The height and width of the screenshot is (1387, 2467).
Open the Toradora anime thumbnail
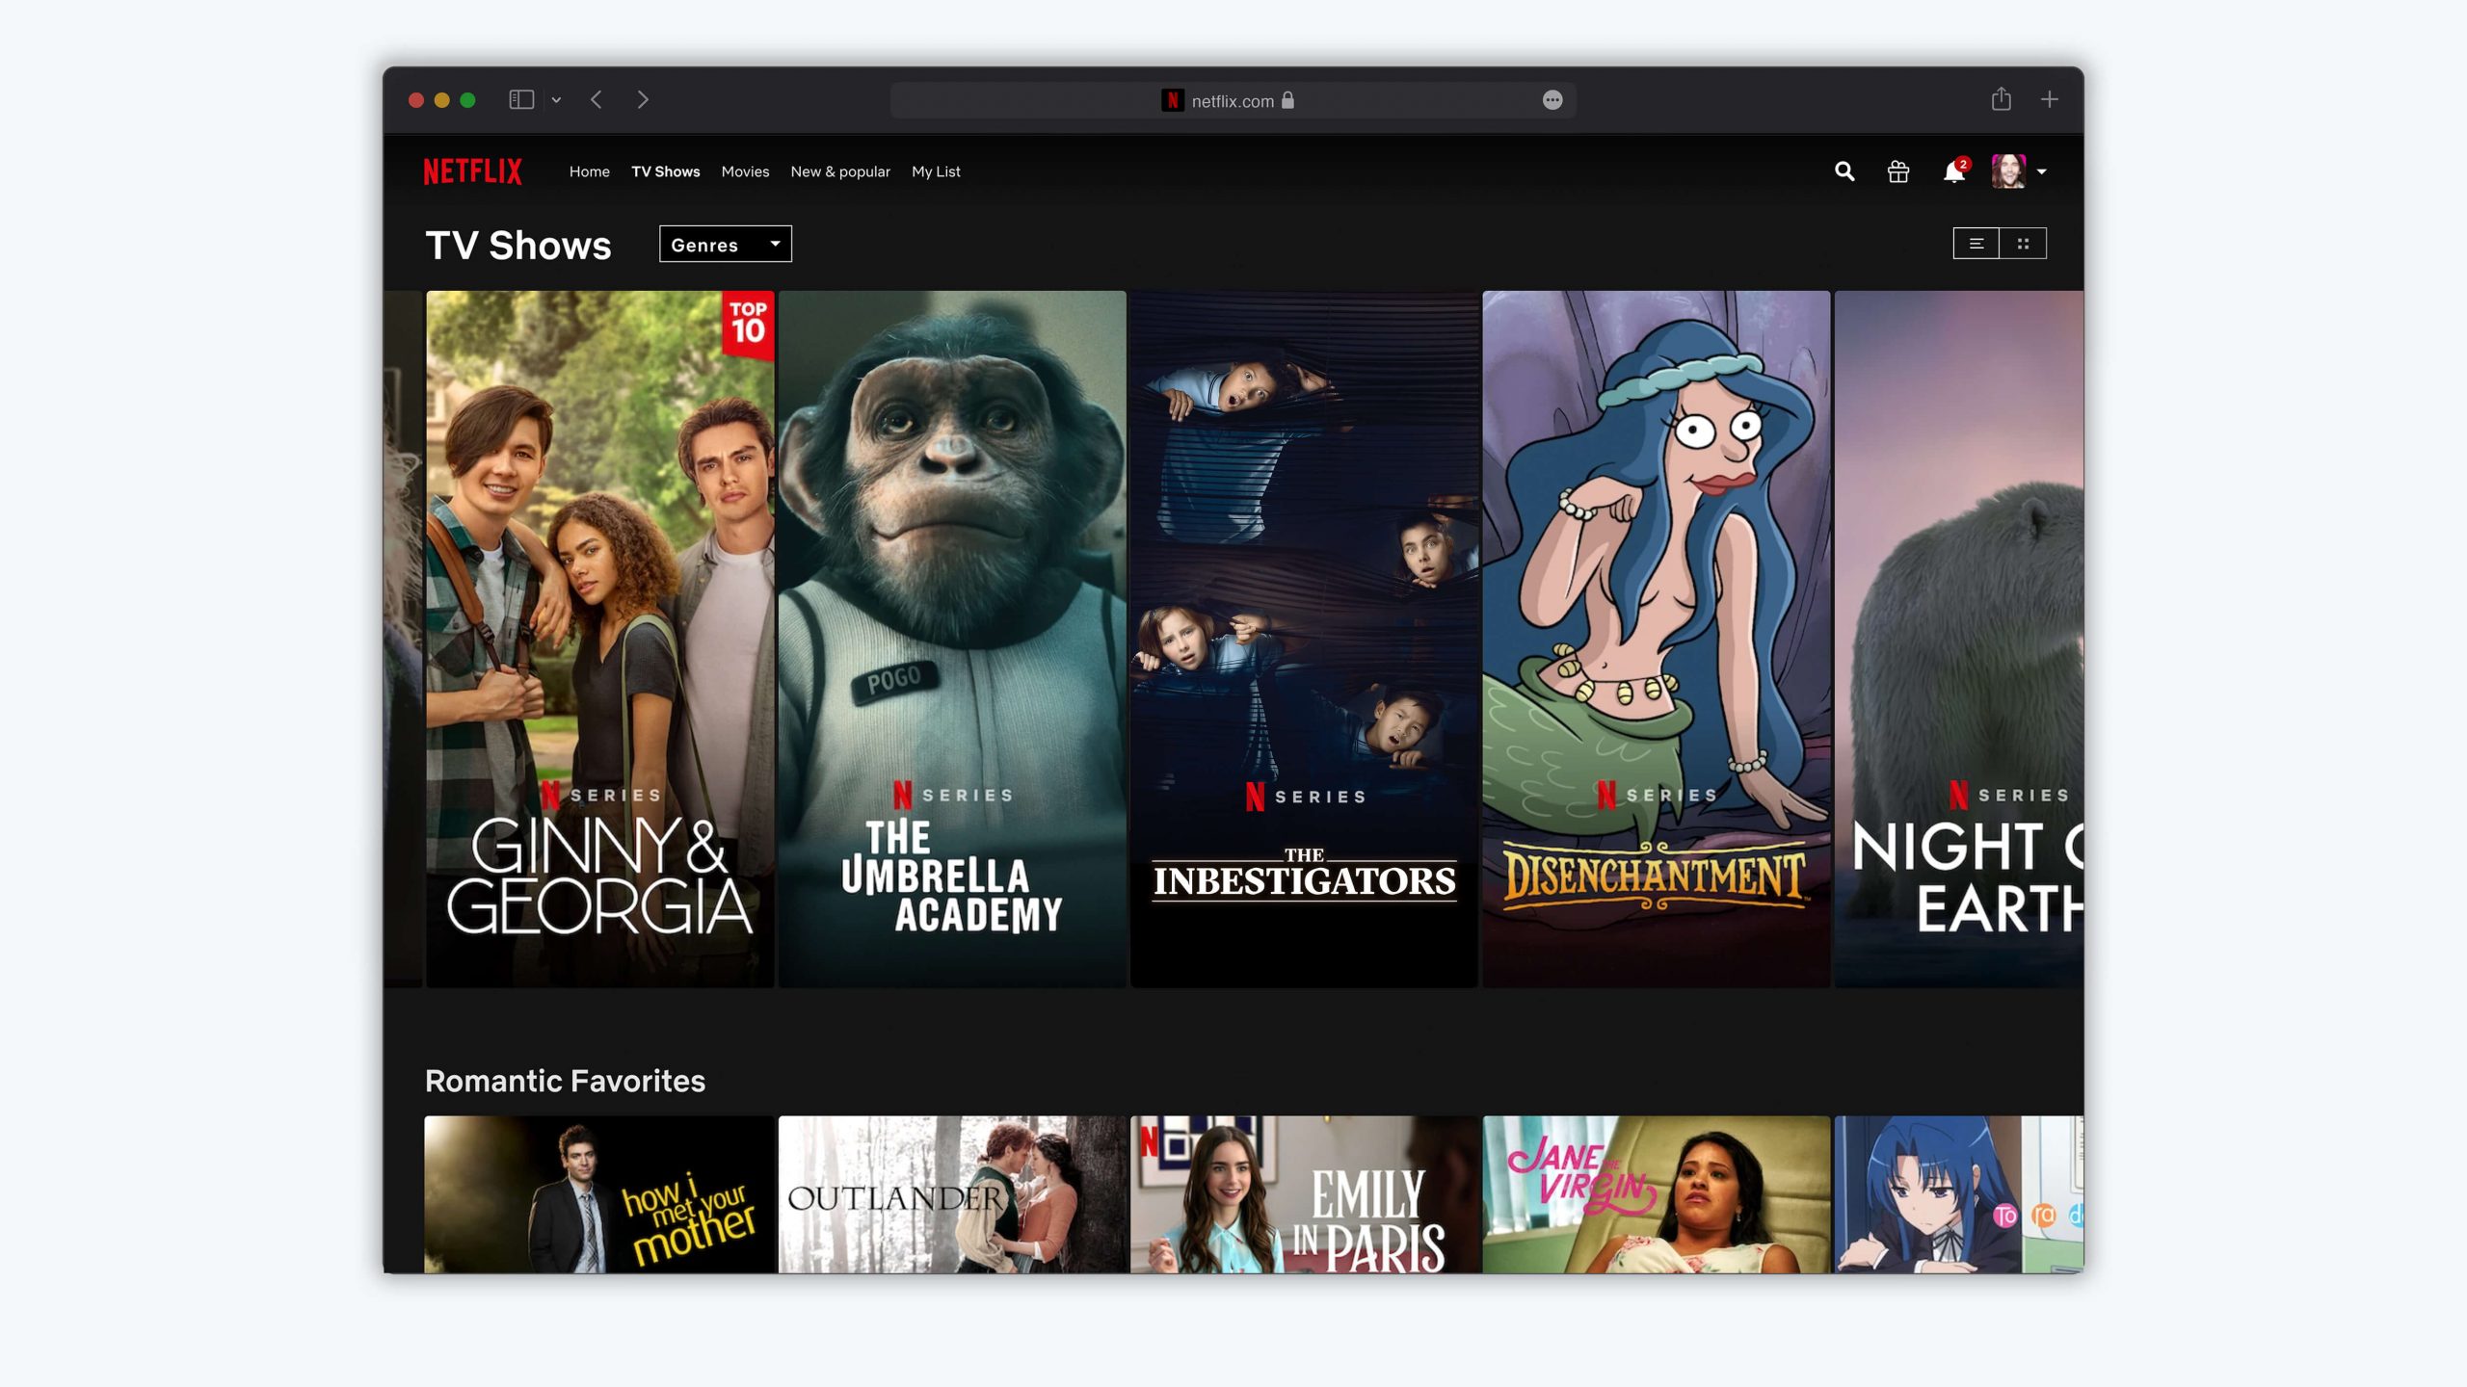pos(1958,1194)
